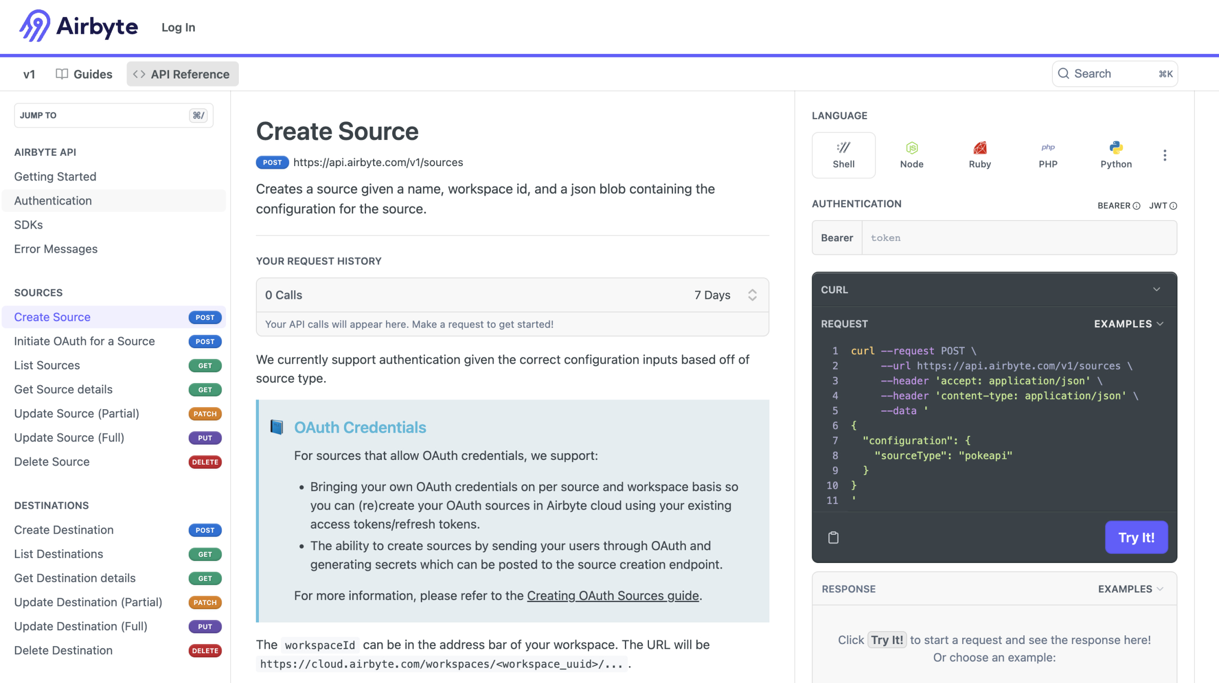
Task: Select Python language icon
Action: tap(1116, 154)
